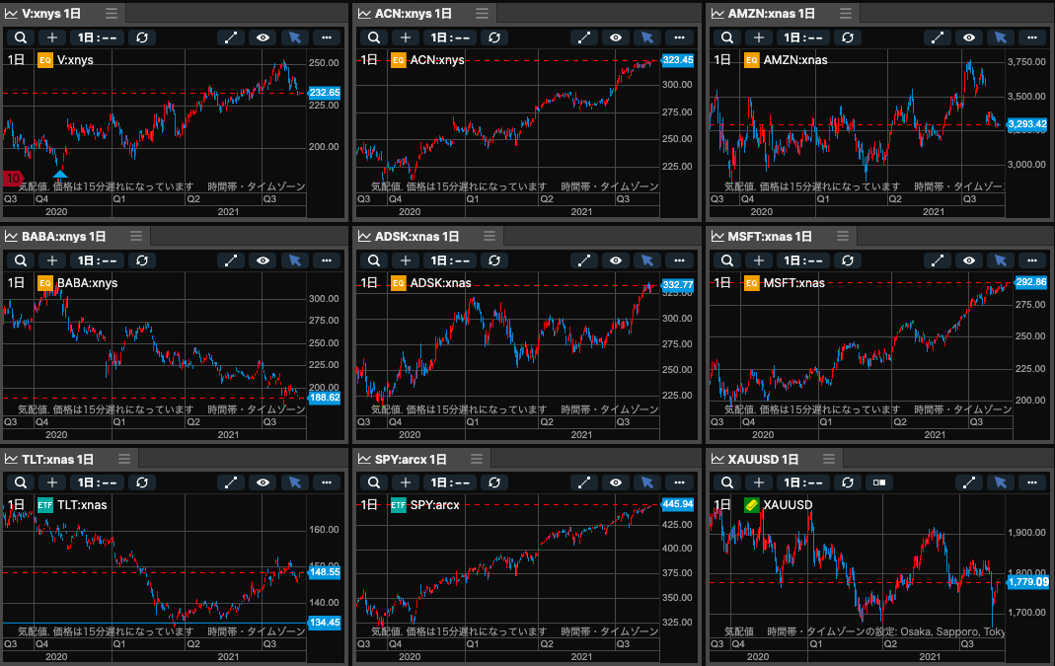The width and height of the screenshot is (1055, 666).
Task: Open symbol search in V:xnys chart
Action: (x=21, y=37)
